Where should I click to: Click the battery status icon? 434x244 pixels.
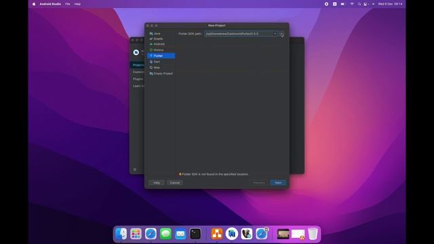343,4
